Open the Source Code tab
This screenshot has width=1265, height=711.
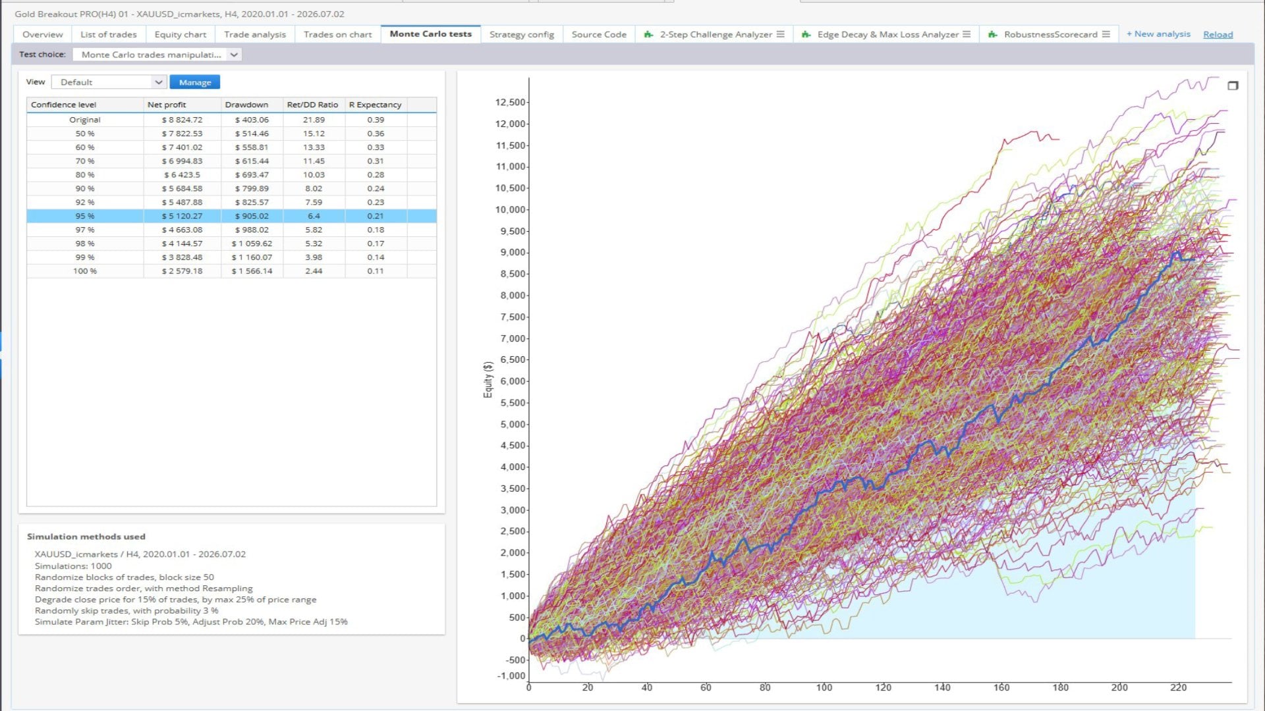coord(599,34)
